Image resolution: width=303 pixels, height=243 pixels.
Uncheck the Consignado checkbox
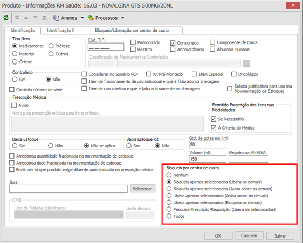(173, 43)
